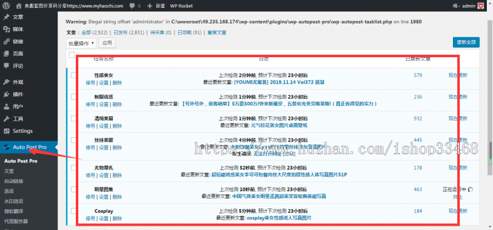Open 自动链接 submenu item
Screen dimensions: 493x230
(x=14, y=181)
